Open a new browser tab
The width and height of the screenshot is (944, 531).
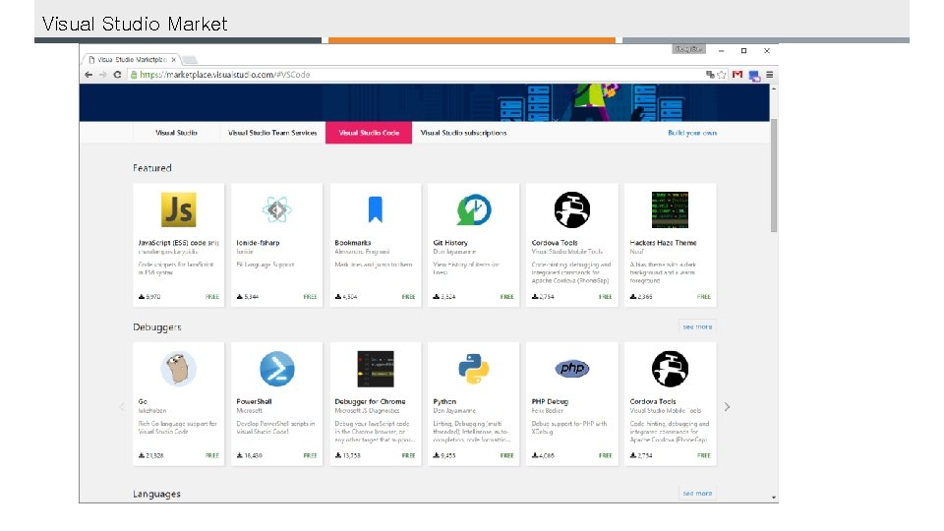190,60
